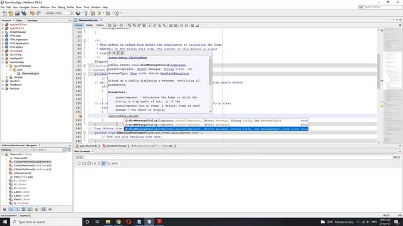
Task: Click the Build Project hammer icon
Action: click(x=86, y=13)
